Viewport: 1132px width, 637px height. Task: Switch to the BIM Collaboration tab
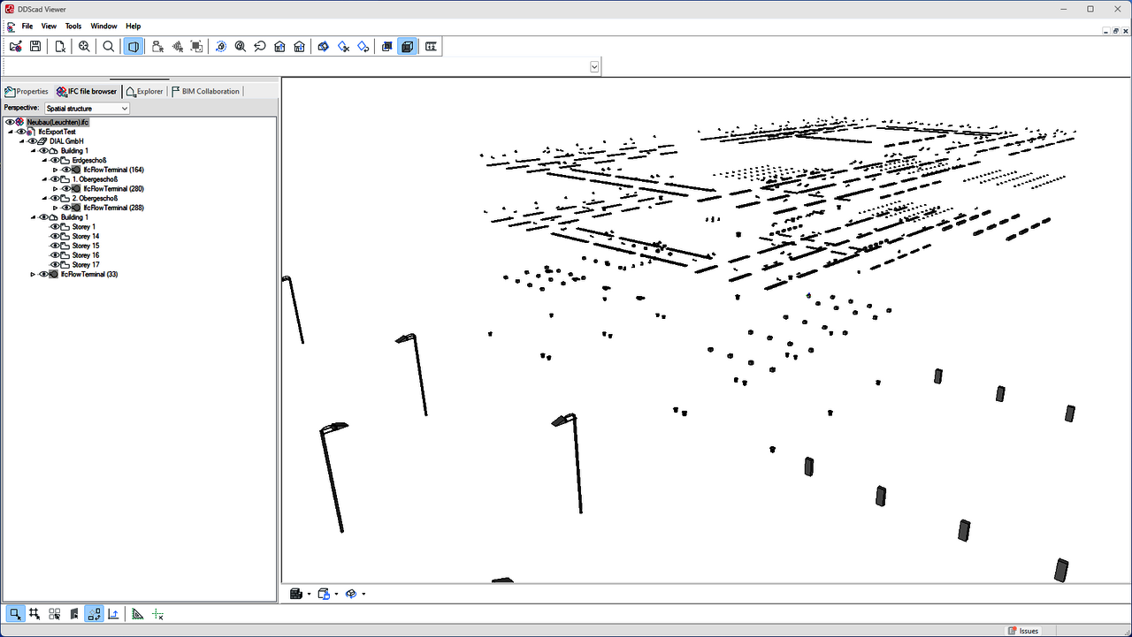pyautogui.click(x=205, y=91)
